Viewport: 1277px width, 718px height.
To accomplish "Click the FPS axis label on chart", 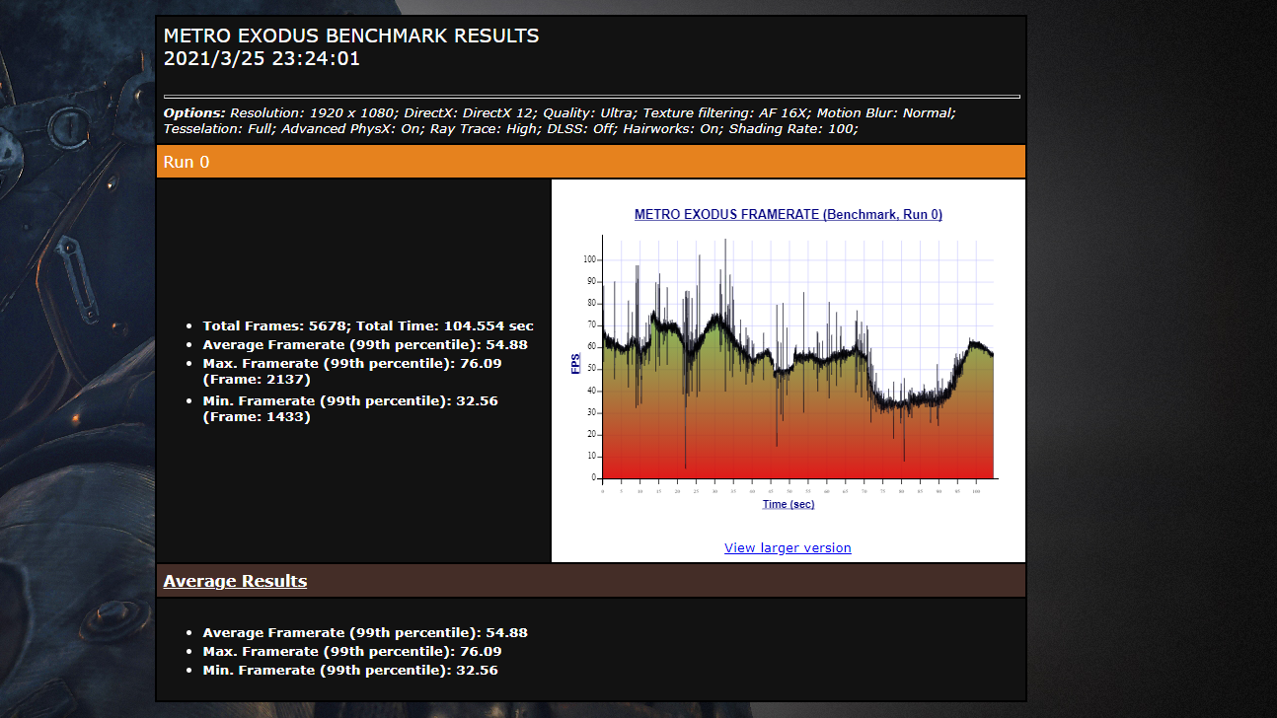I will [575, 363].
